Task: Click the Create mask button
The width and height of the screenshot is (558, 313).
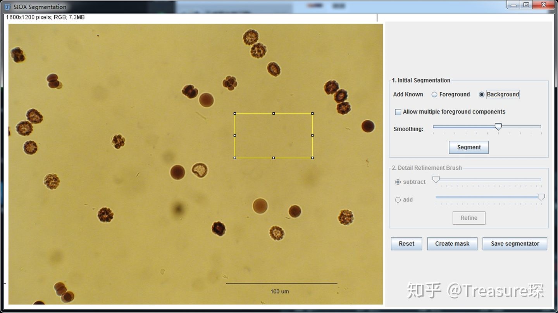Action: [x=452, y=244]
